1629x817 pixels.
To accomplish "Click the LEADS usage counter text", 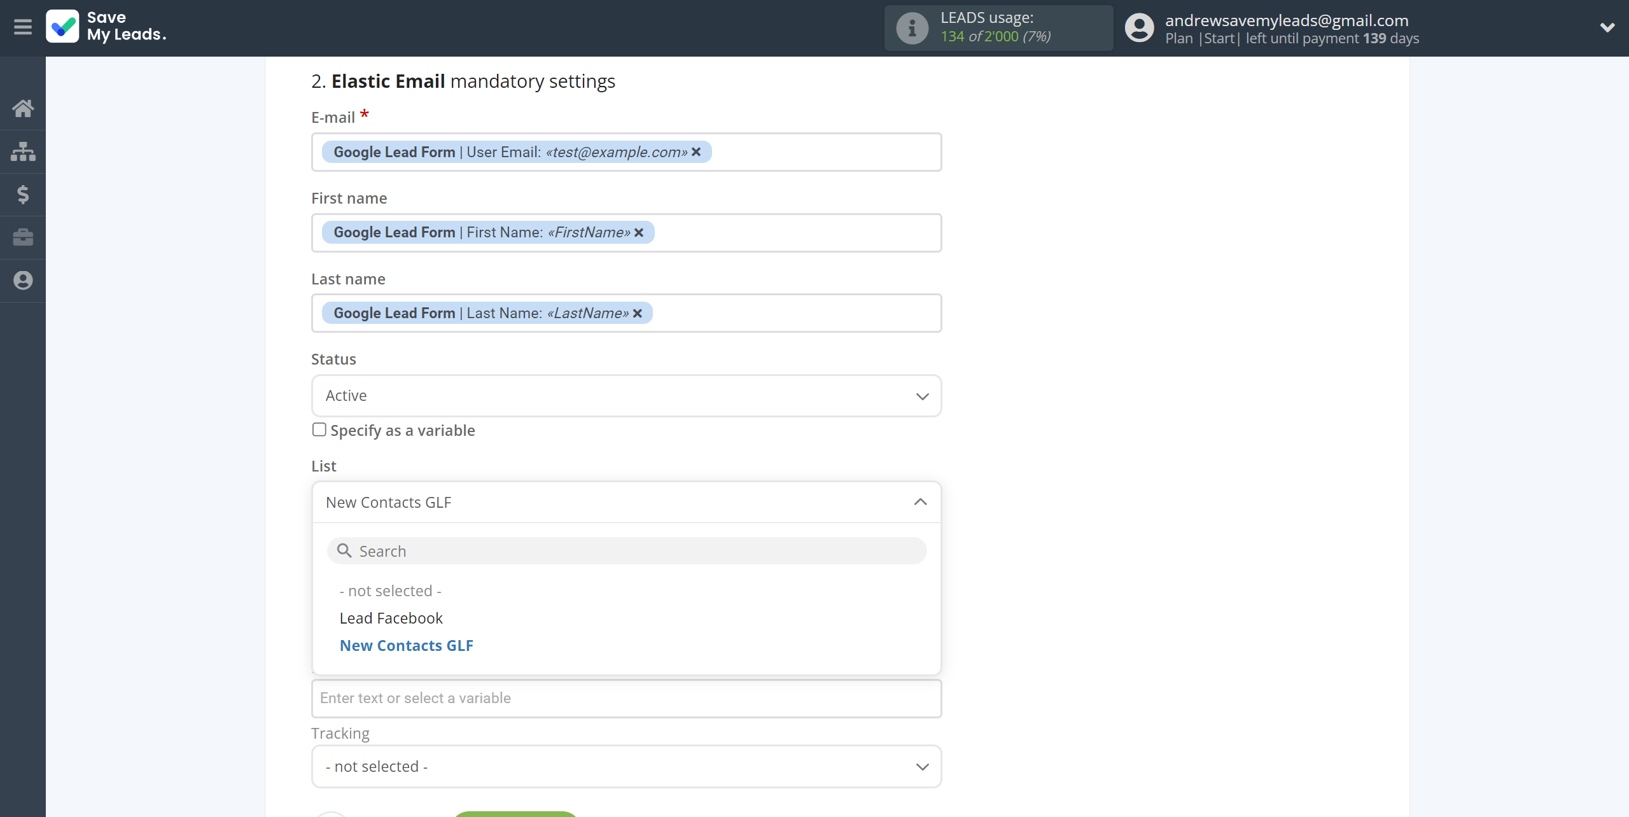I will coord(996,36).
